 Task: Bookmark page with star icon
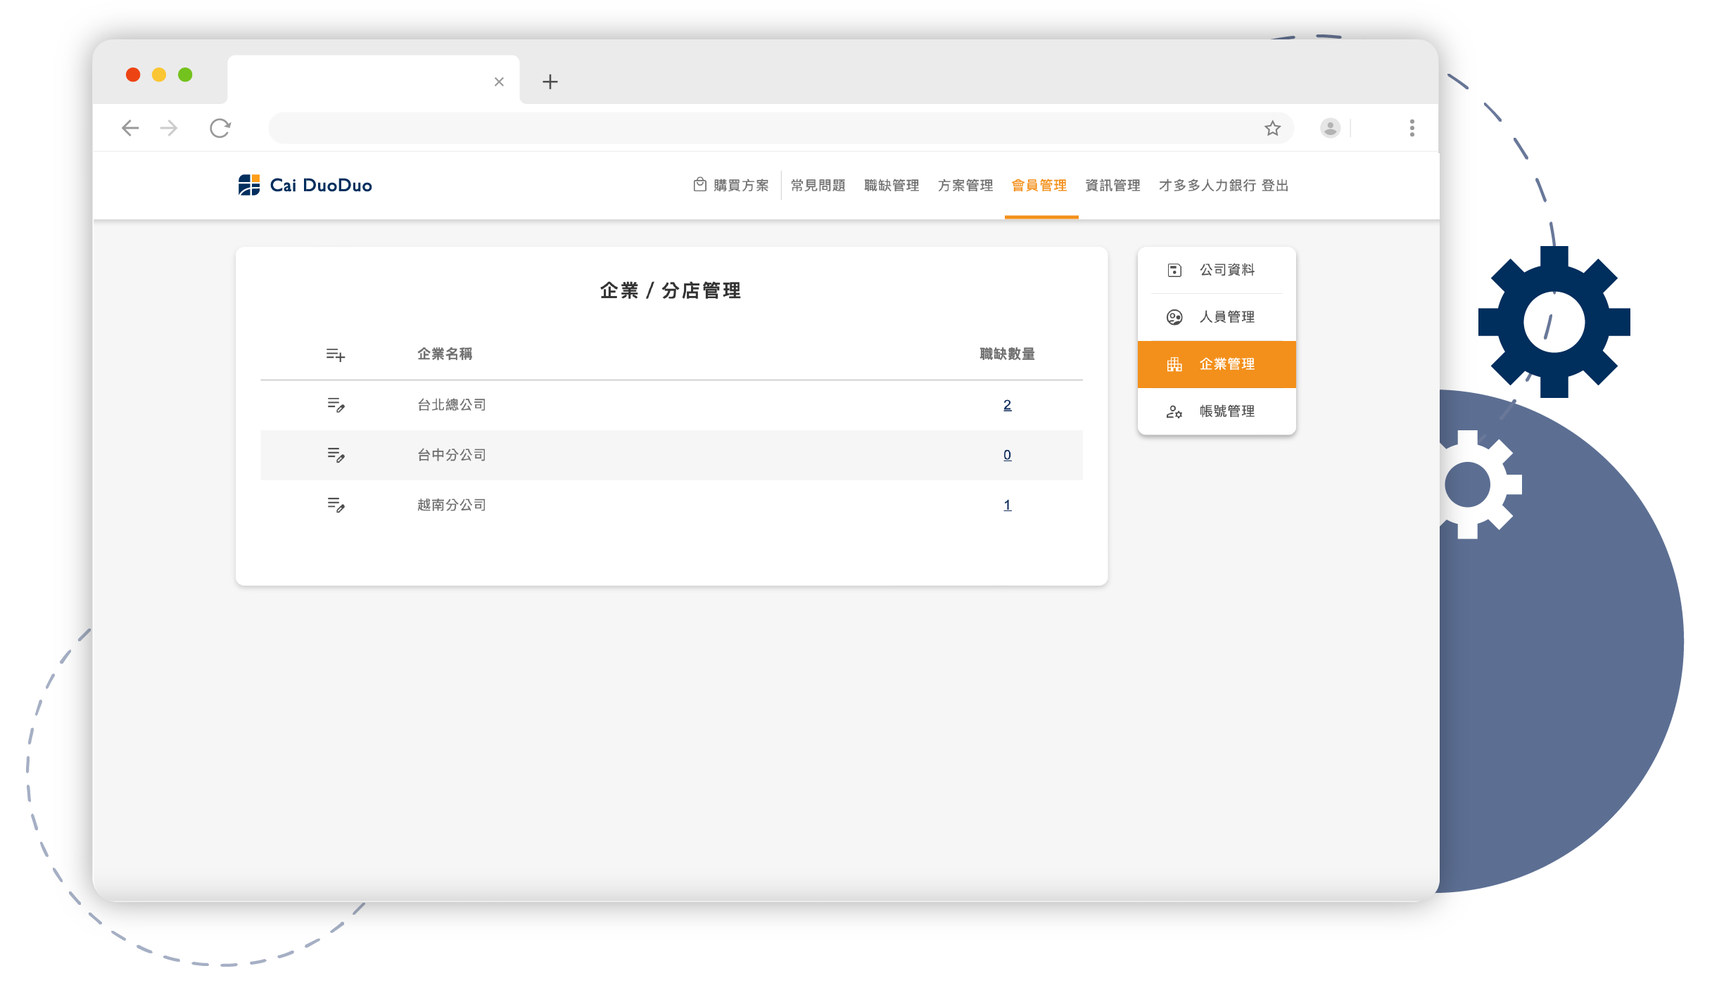1272,129
